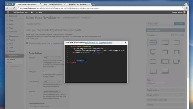Click the browser back arrow
The height and width of the screenshot is (109, 193).
coord(7,8)
